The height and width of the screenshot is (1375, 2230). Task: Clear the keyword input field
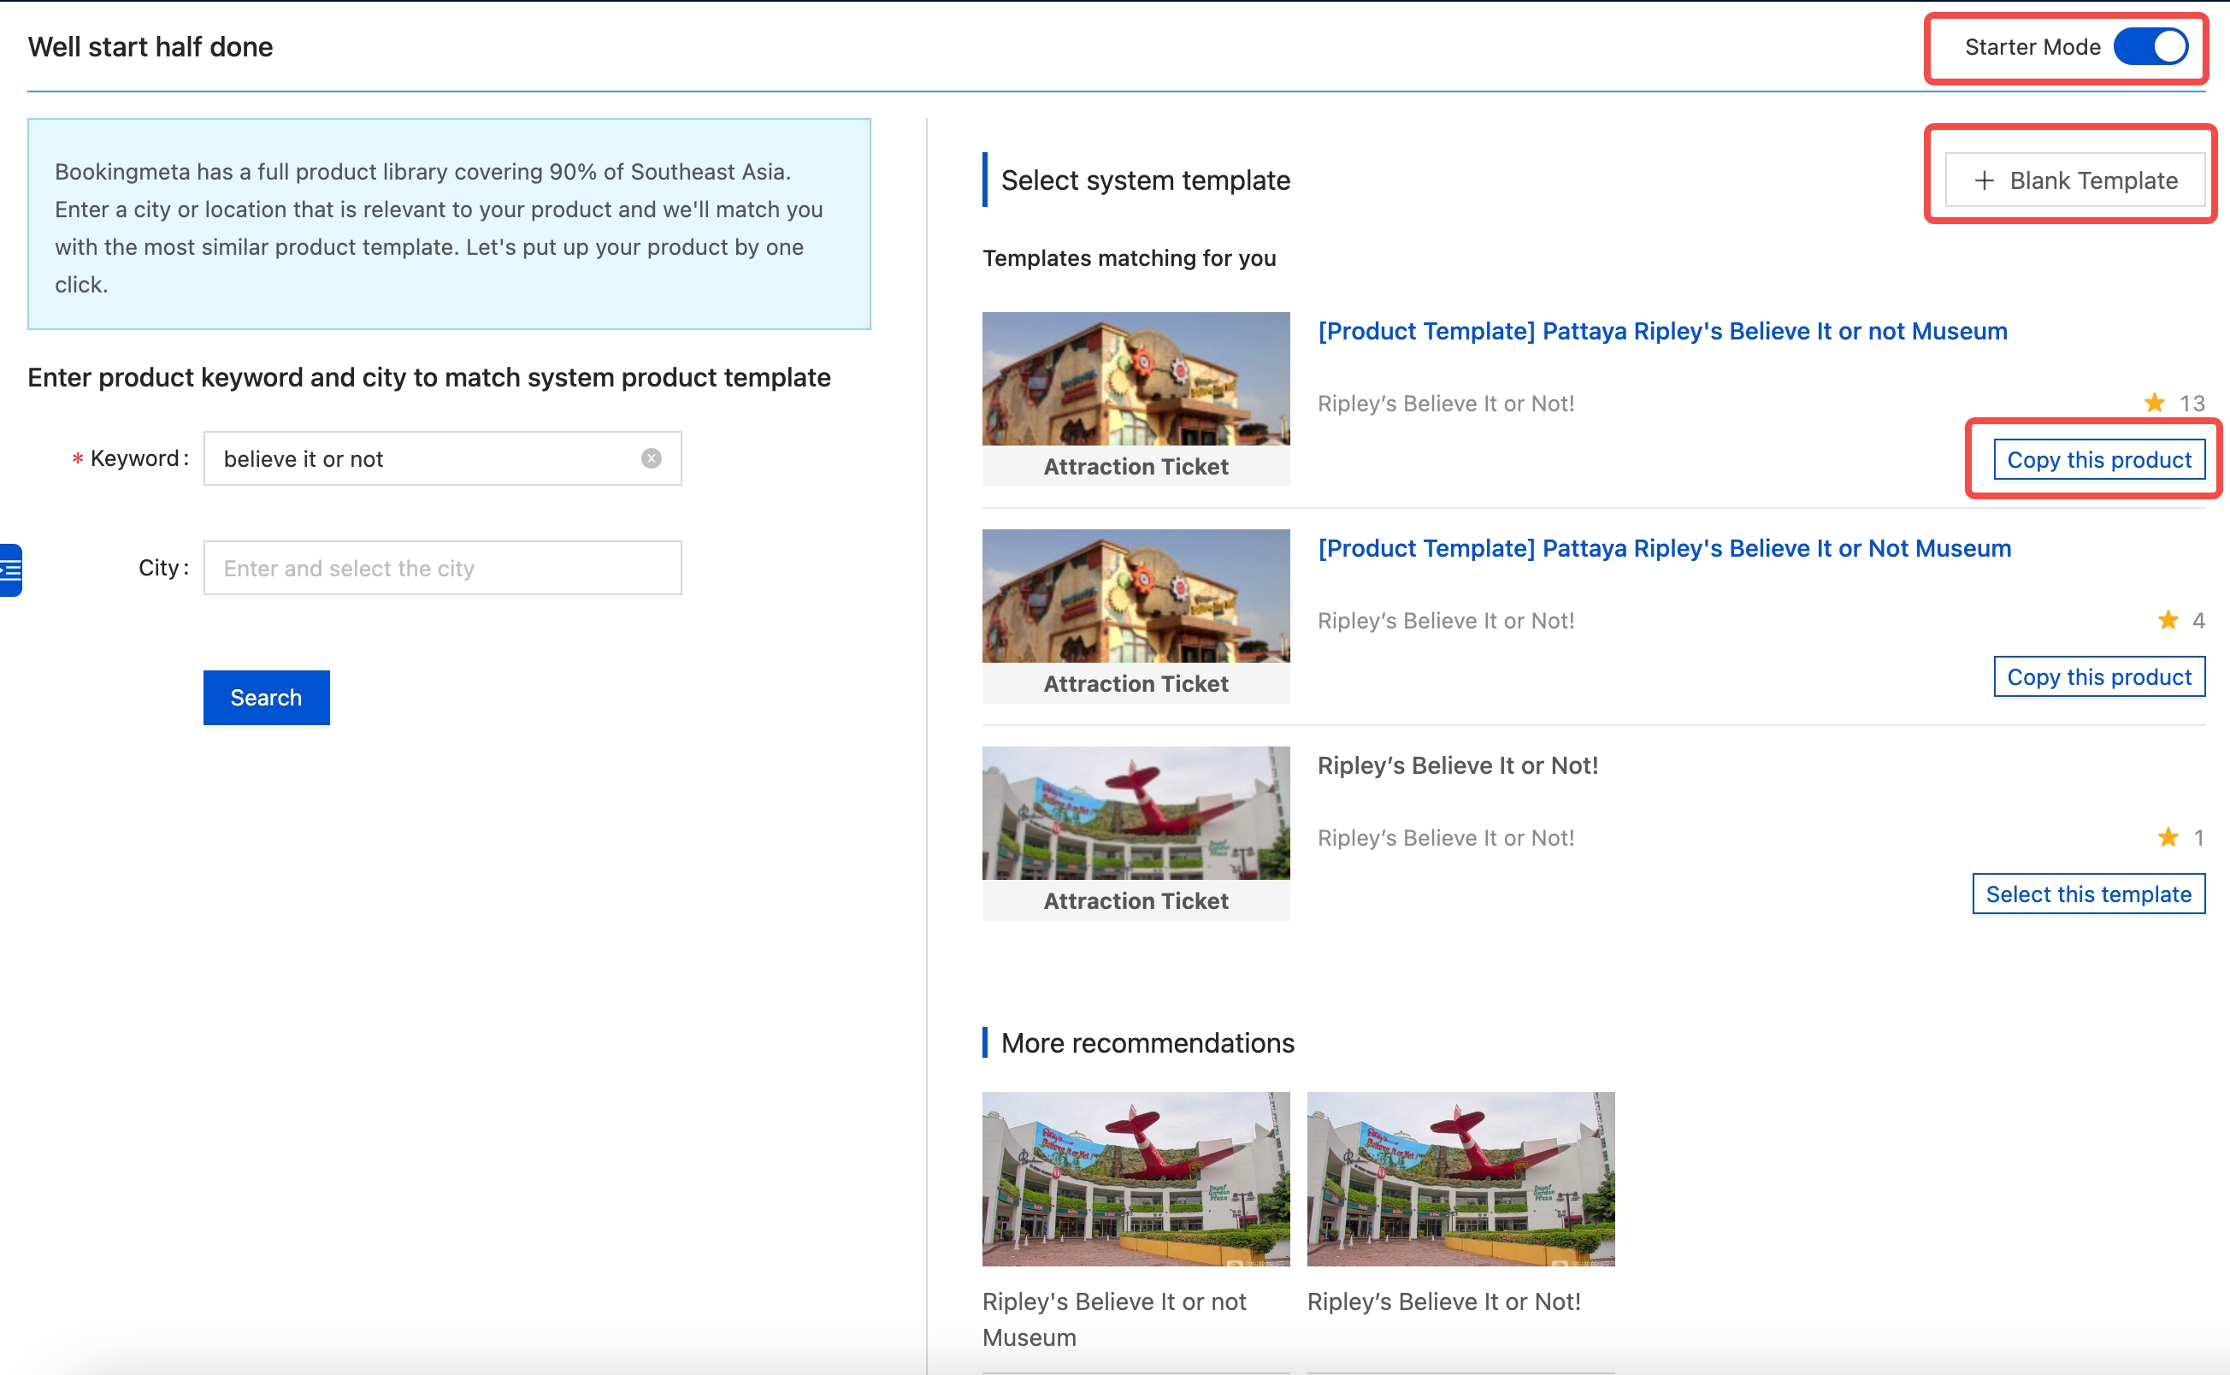pyautogui.click(x=651, y=458)
